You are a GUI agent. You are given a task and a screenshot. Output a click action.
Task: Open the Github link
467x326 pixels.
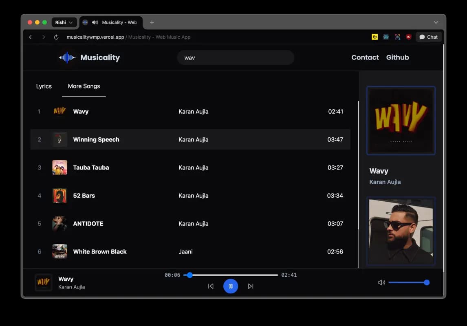coord(397,57)
